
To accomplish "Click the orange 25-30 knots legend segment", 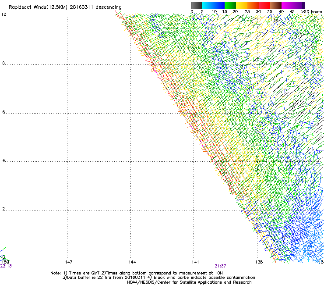I will (253, 5).
